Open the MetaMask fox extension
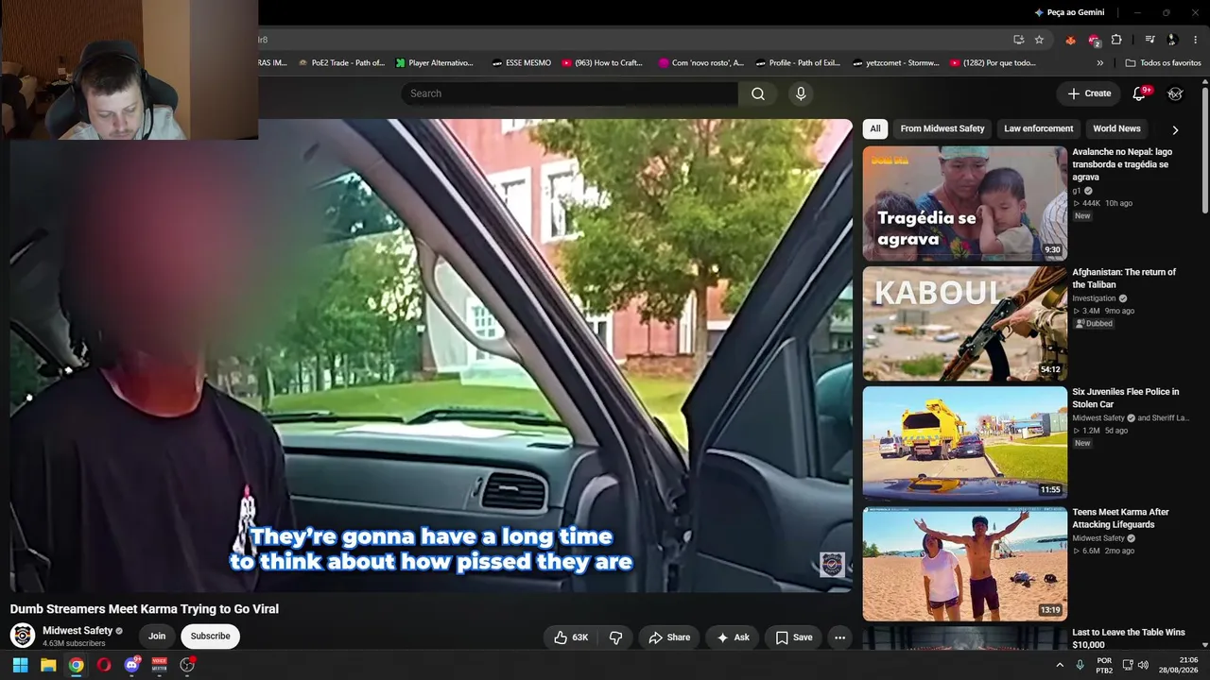 [x=1070, y=40]
